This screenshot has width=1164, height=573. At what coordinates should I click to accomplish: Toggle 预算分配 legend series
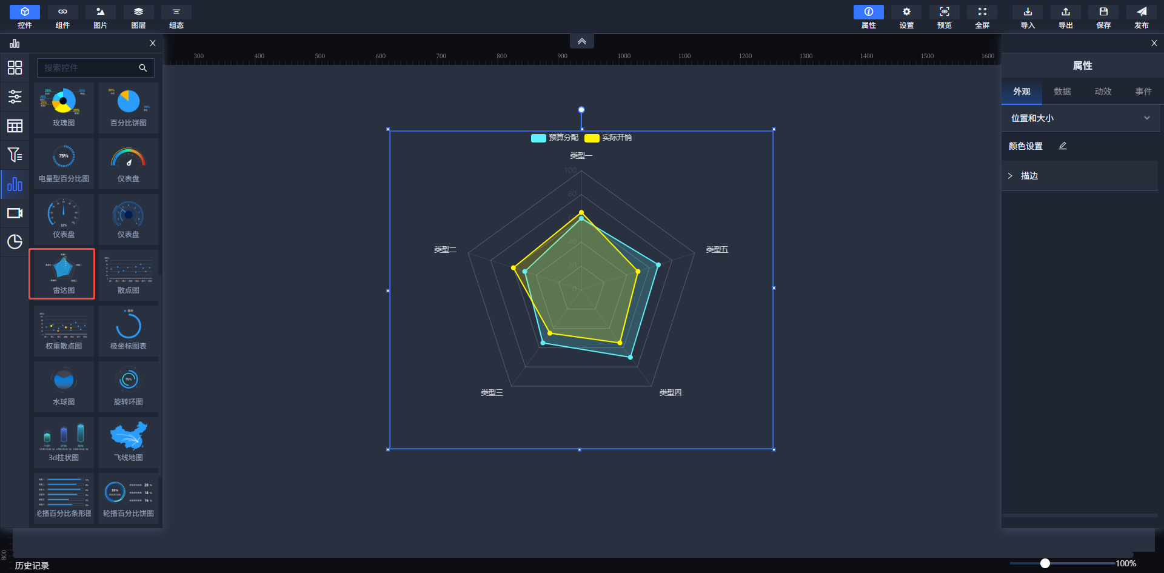tap(555, 138)
